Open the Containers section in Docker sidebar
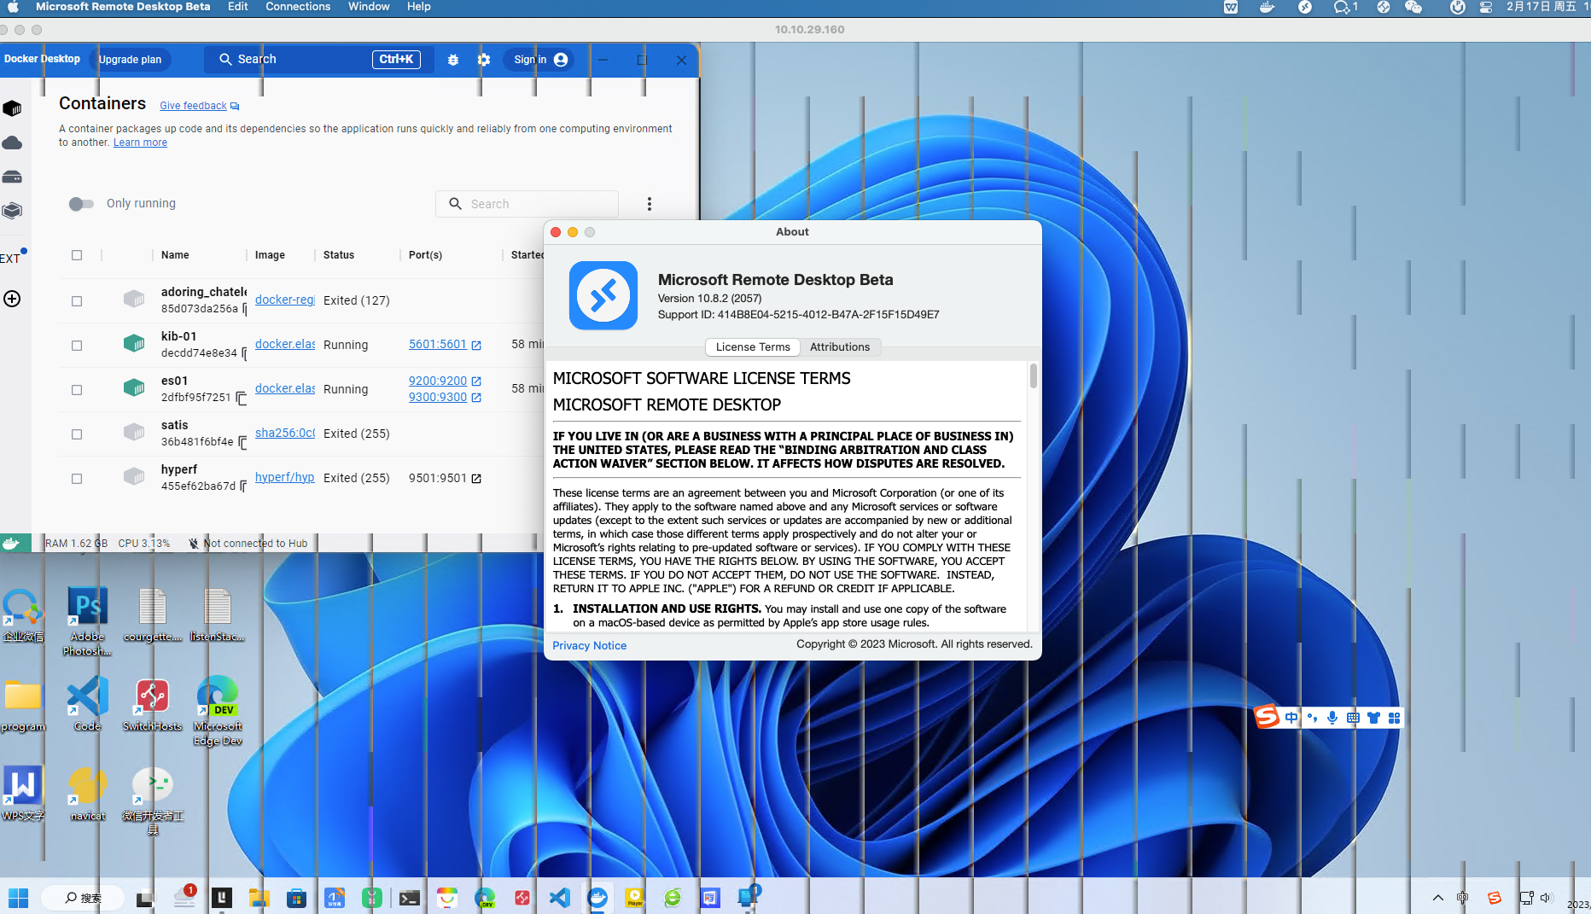This screenshot has height=914, width=1591. tap(12, 108)
